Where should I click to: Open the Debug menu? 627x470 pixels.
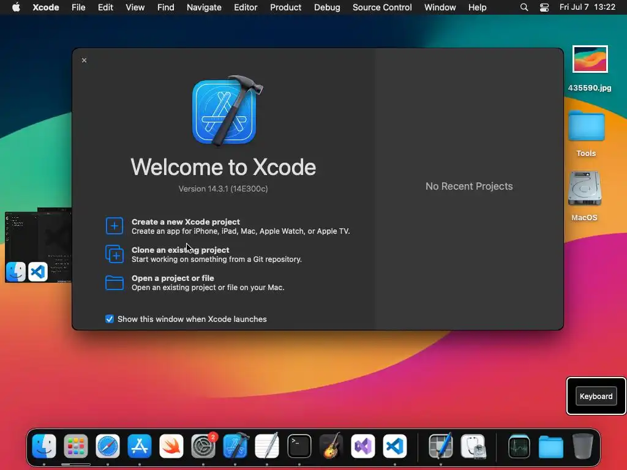[x=327, y=7]
